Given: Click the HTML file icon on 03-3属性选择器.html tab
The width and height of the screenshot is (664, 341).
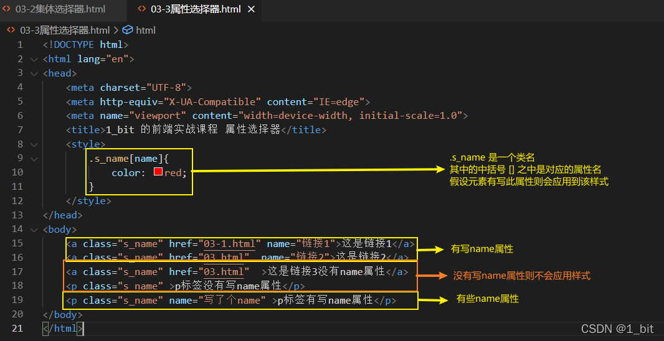Looking at the screenshot, I should 142,9.
